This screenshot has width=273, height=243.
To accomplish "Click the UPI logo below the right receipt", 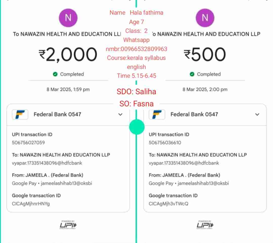I will point(205,225).
